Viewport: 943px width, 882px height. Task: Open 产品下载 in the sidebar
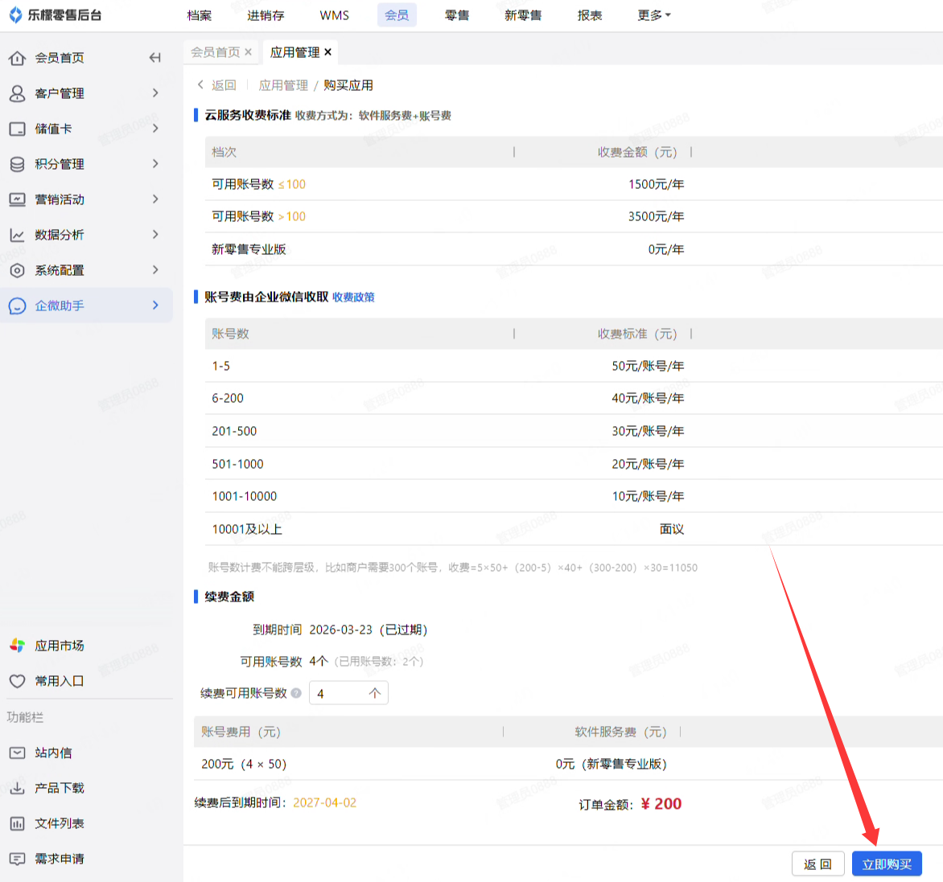(x=60, y=788)
